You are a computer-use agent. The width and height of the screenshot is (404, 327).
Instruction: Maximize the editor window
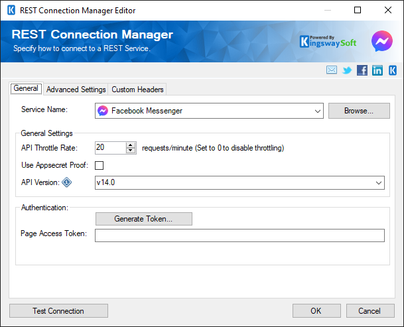pyautogui.click(x=358, y=11)
